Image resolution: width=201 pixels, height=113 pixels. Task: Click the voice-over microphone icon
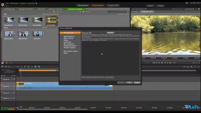28,67
